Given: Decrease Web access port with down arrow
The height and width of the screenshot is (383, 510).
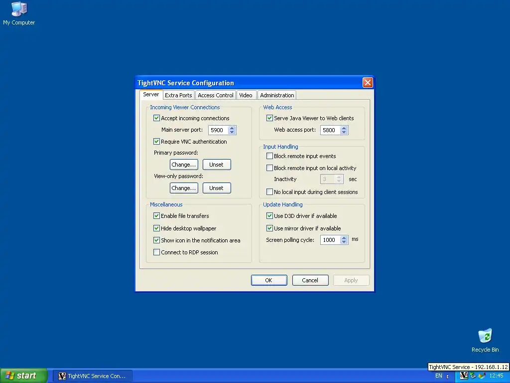Looking at the screenshot, I should pyautogui.click(x=344, y=132).
